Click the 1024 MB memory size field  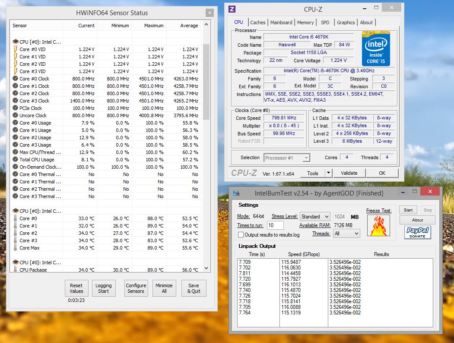click(341, 217)
